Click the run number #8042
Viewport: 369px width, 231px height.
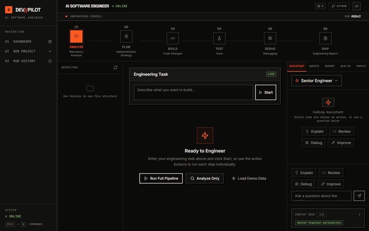coord(356,16)
